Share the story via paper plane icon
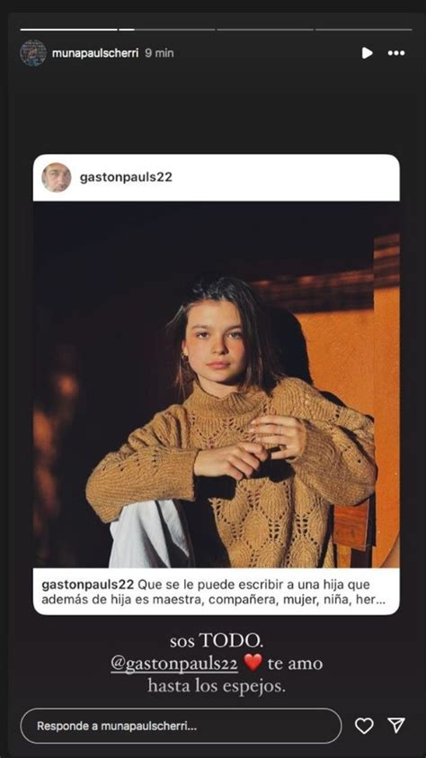Viewport: 426px width, 758px height. pos(396,725)
